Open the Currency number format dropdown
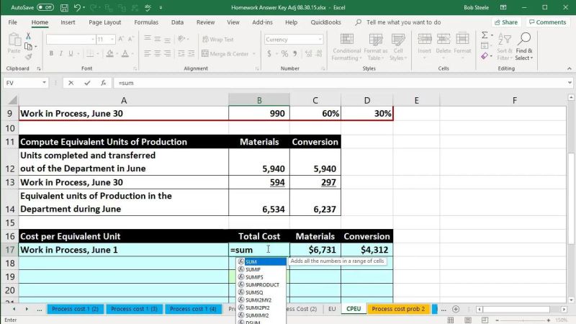576x324 pixels. [320, 40]
